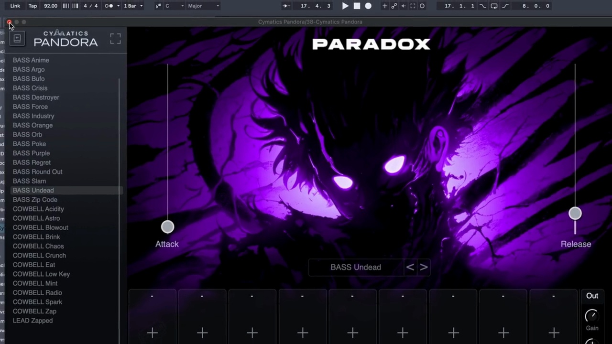Viewport: 612px width, 344px height.
Task: Enable the Punch-In switch
Action: coord(483,6)
